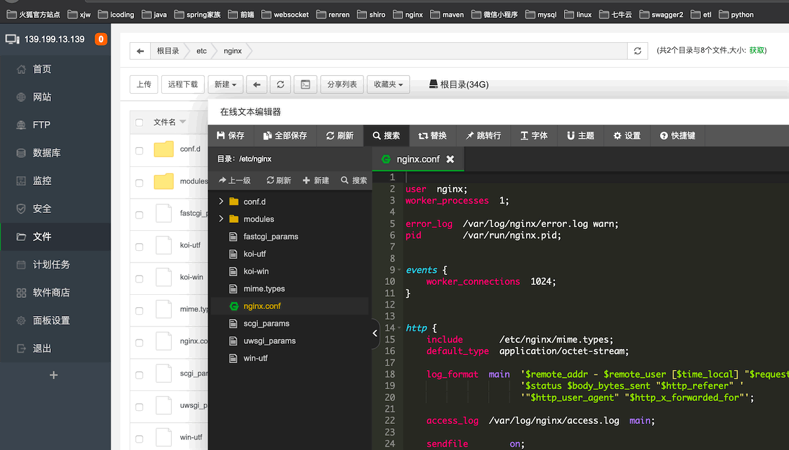
Task: Click 新建 in the editor file panel
Action: [316, 180]
